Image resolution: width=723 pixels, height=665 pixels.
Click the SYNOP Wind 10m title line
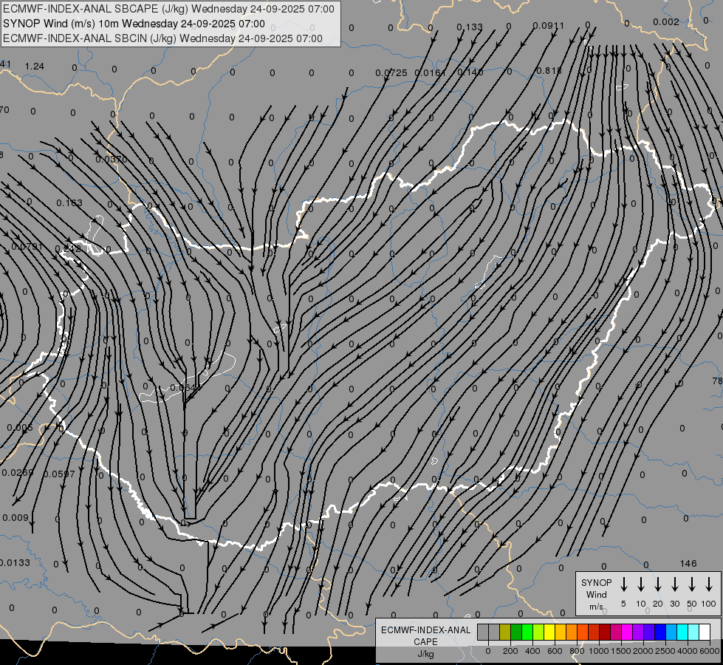point(134,24)
